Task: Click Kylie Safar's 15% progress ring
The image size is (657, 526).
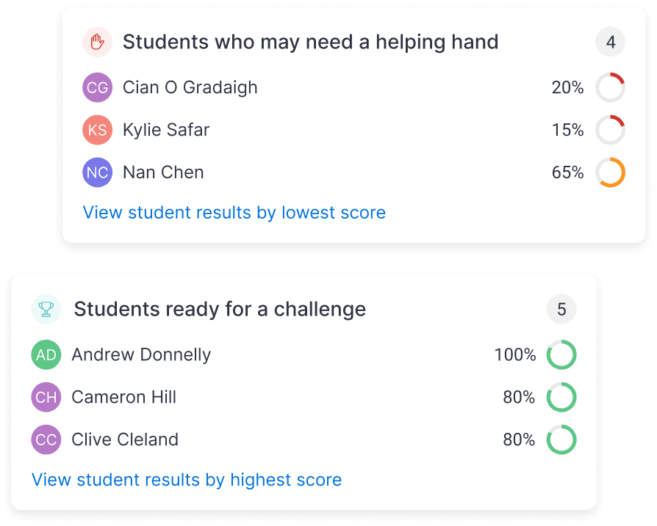Action: (610, 129)
